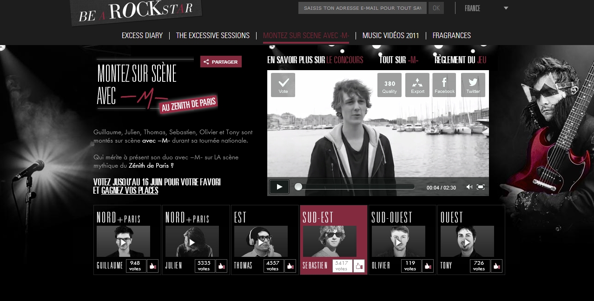Expand the France country dropdown
The height and width of the screenshot is (301, 594).
[x=506, y=8]
